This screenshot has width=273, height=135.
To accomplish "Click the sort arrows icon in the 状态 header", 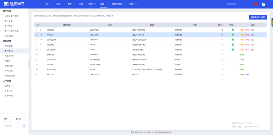I will 235,25.
